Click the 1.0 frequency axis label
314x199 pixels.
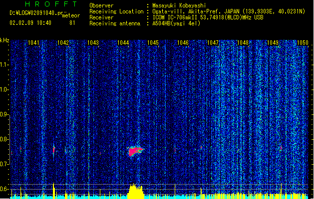click(4, 90)
